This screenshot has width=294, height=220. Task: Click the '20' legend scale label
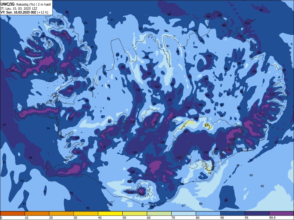click(51, 218)
